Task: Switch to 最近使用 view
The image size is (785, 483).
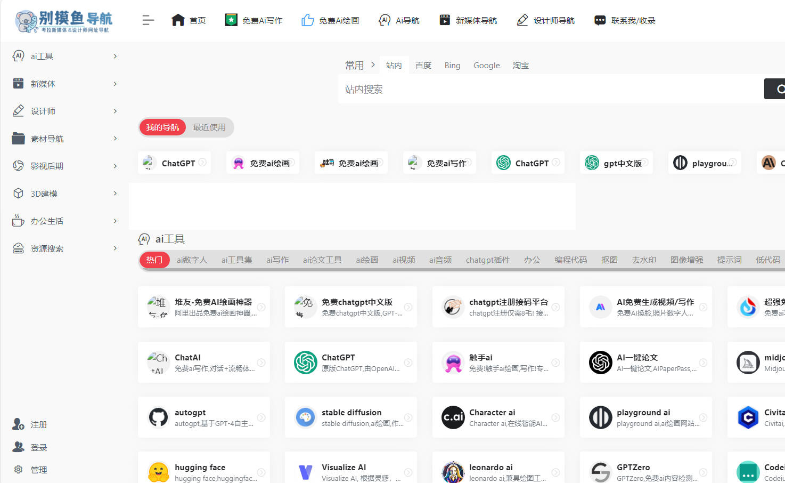Action: pyautogui.click(x=209, y=127)
